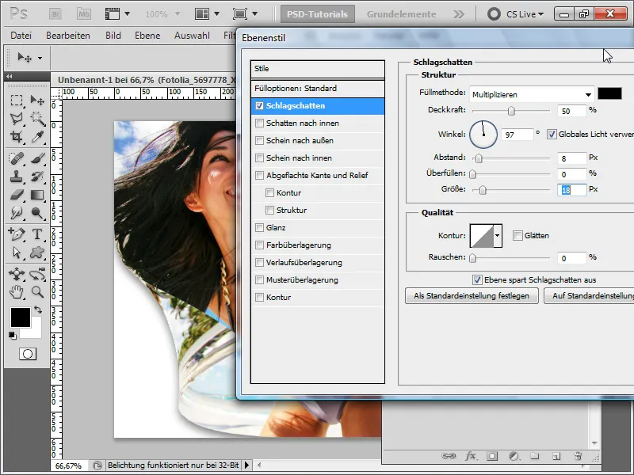Uncheck the Schlagschatten checkbox
634x475 pixels.
[x=260, y=106]
